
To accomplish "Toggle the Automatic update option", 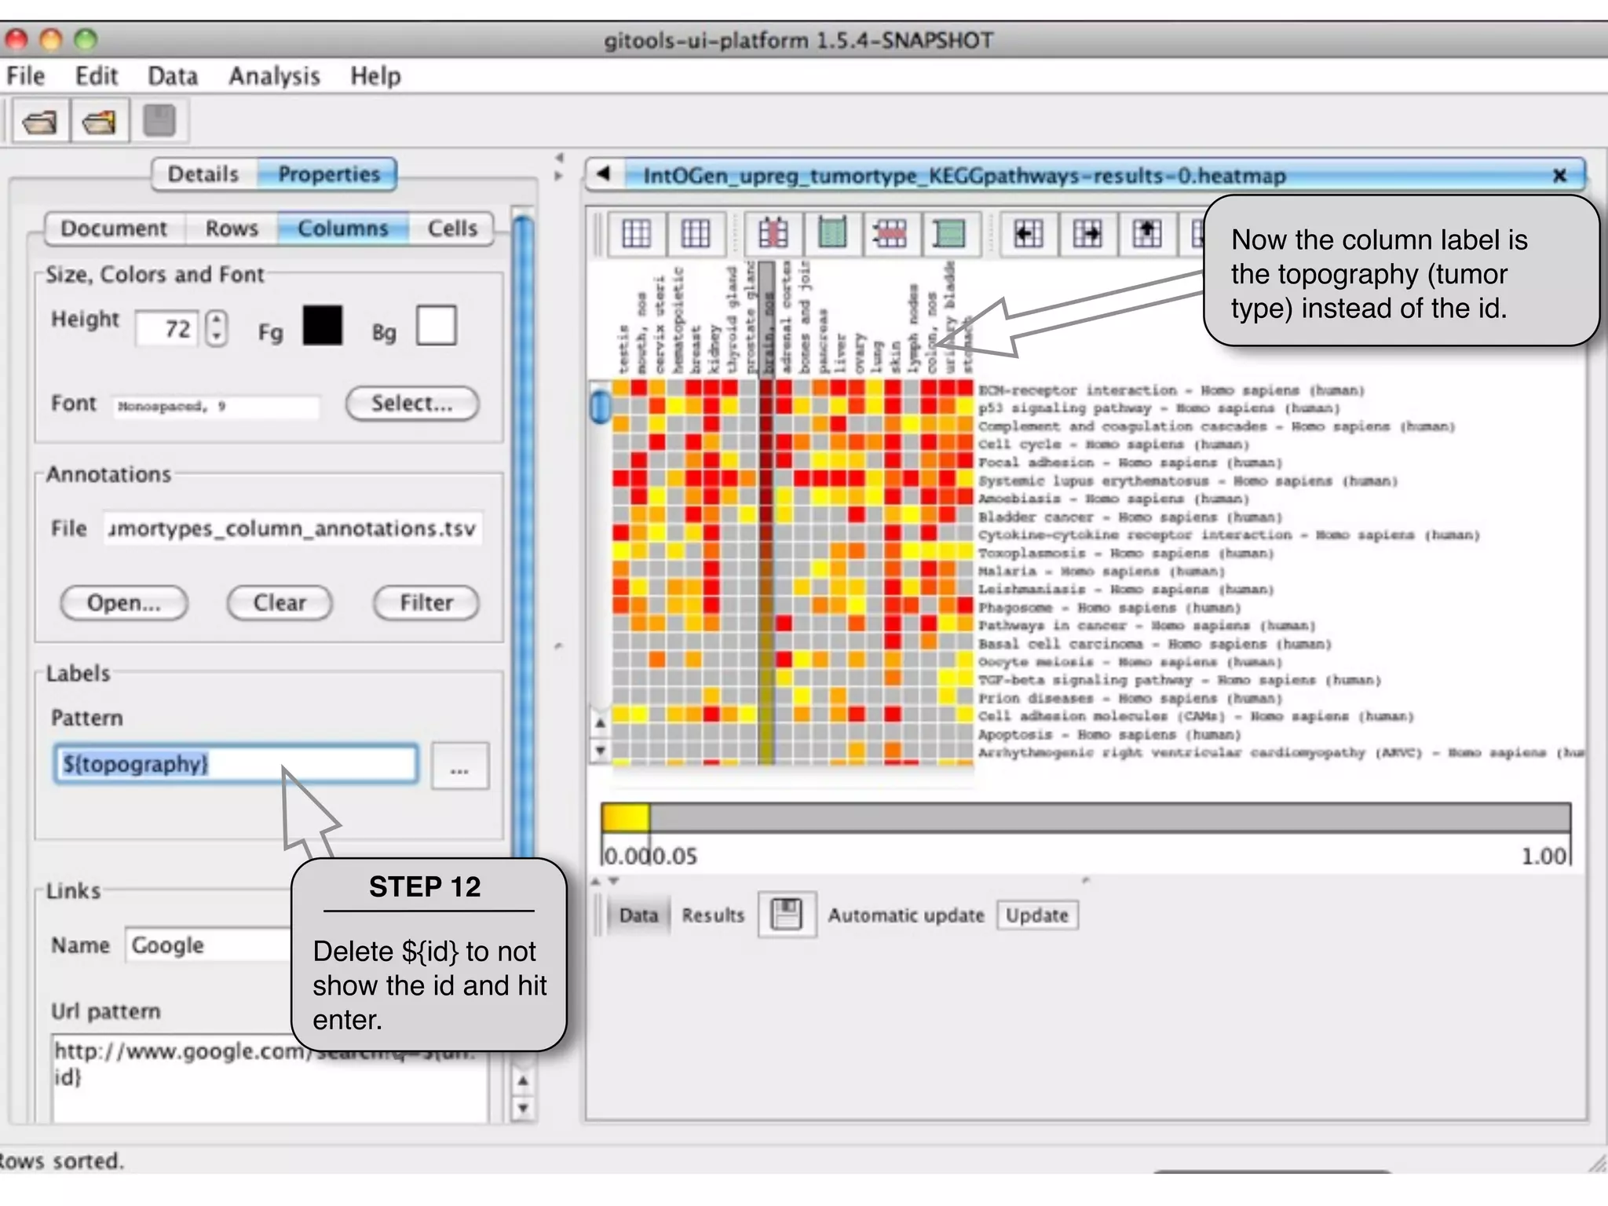I will click(x=905, y=915).
